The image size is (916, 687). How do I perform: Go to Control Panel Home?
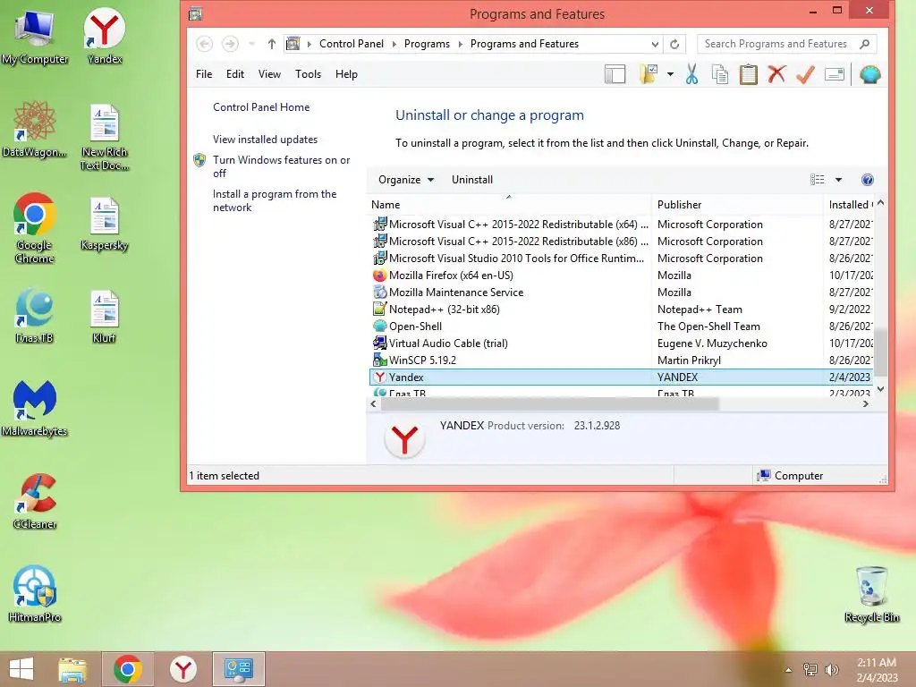[261, 107]
